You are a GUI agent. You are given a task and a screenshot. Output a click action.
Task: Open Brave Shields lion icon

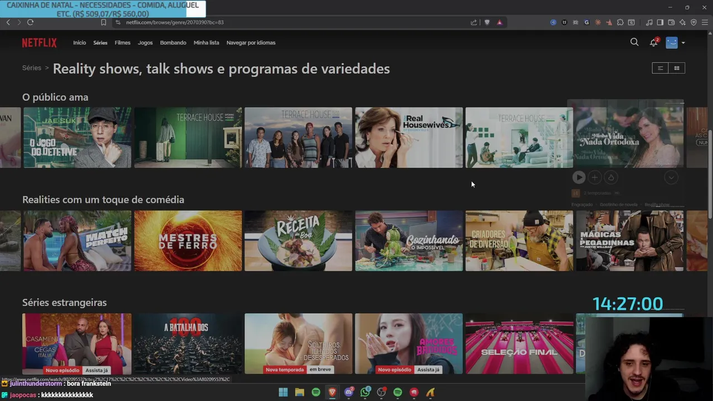coord(487,22)
